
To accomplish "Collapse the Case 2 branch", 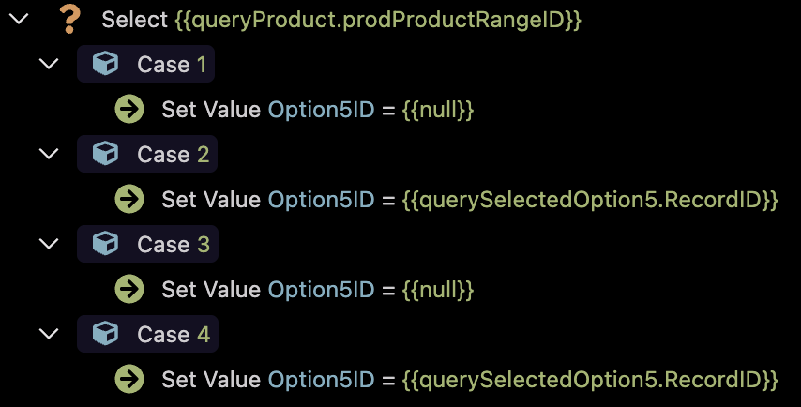I will pos(49,154).
